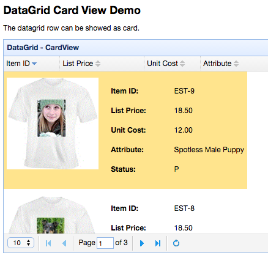Viewport: 268px width, 258px height.
Task: Open the page size dropdown showing 10
Action: (x=21, y=243)
